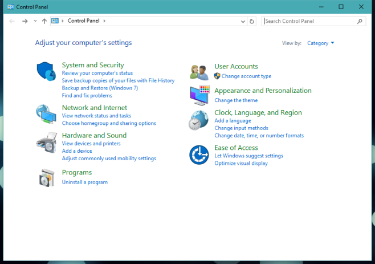
Task: Open Choose homegroup and sharing options
Action: 109,123
